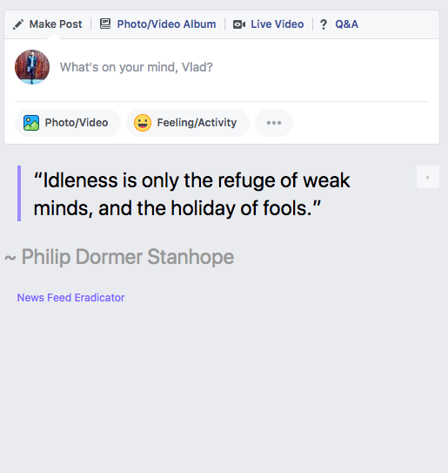Expand the small dropdown arrow beside the quote
The height and width of the screenshot is (473, 448).
click(428, 177)
